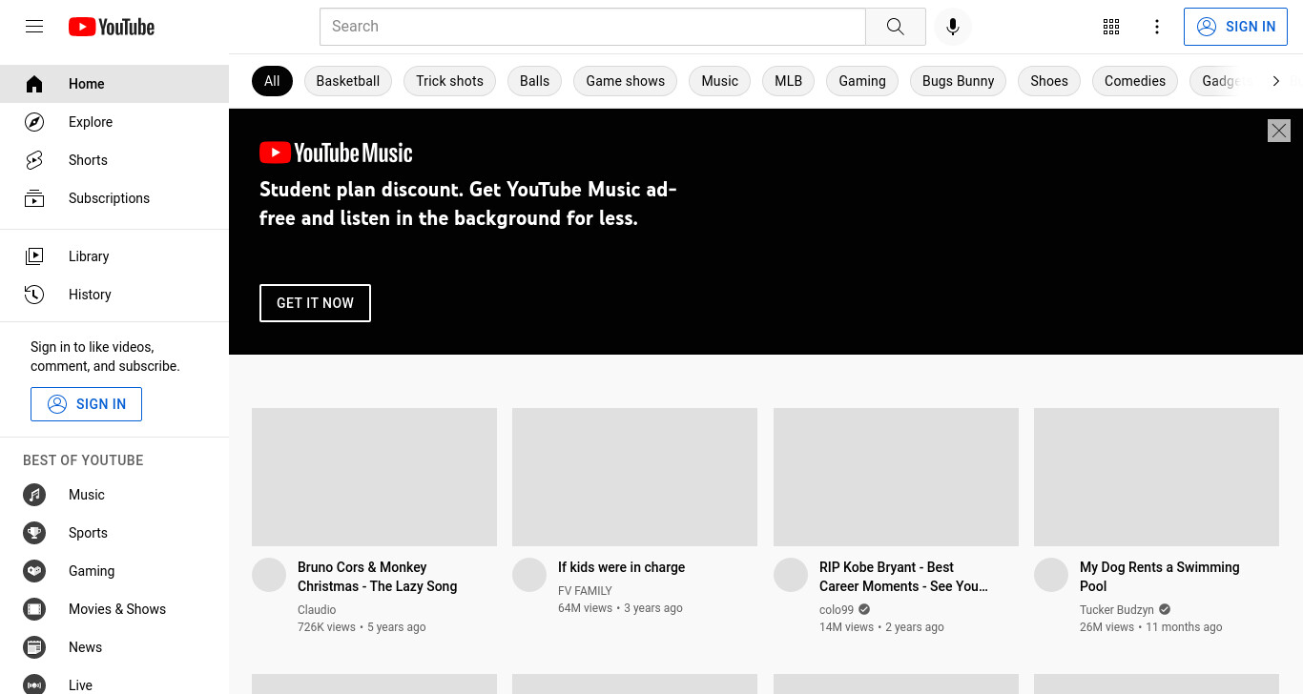This screenshot has width=1303, height=694.
Task: Focus the Search input field
Action: pos(592,27)
